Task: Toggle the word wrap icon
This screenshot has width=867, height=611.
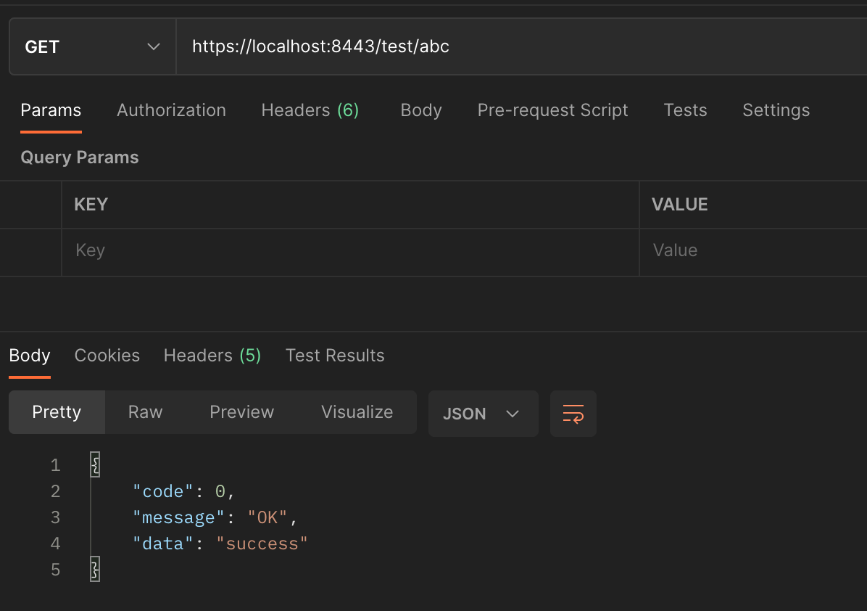Action: point(573,414)
